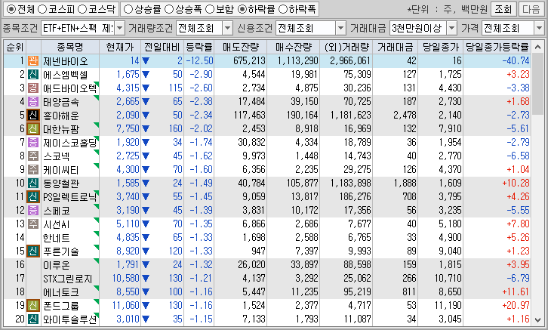Click the 신 badge for 푸른기술

[33, 251]
